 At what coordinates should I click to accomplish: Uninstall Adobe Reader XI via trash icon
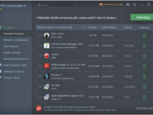click(144, 66)
